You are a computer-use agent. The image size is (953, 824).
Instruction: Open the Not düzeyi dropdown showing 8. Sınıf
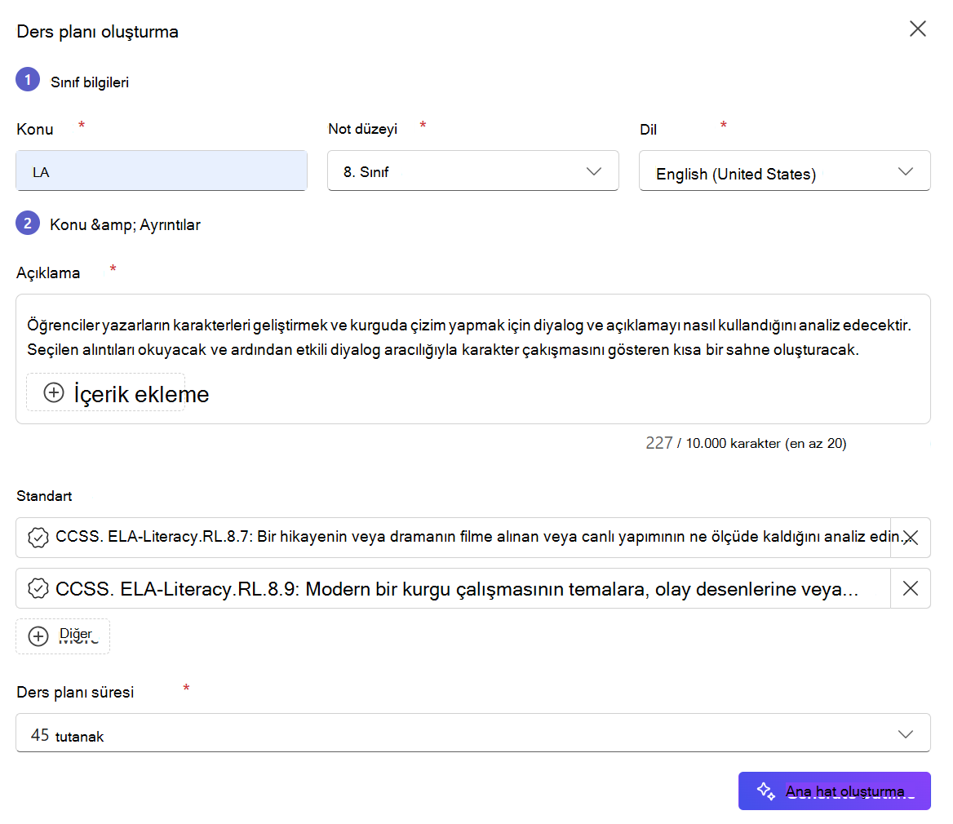[473, 171]
